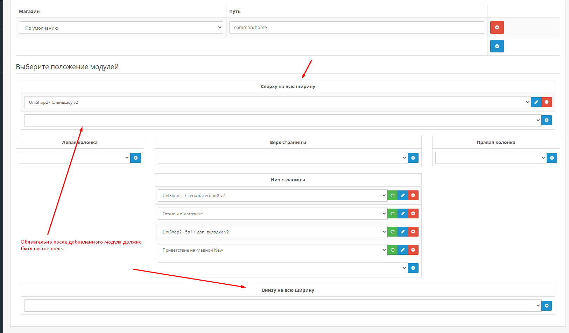This screenshot has width=569, height=333.
Task: Open empty dropdown in Низ страницы
Action: [x=283, y=268]
